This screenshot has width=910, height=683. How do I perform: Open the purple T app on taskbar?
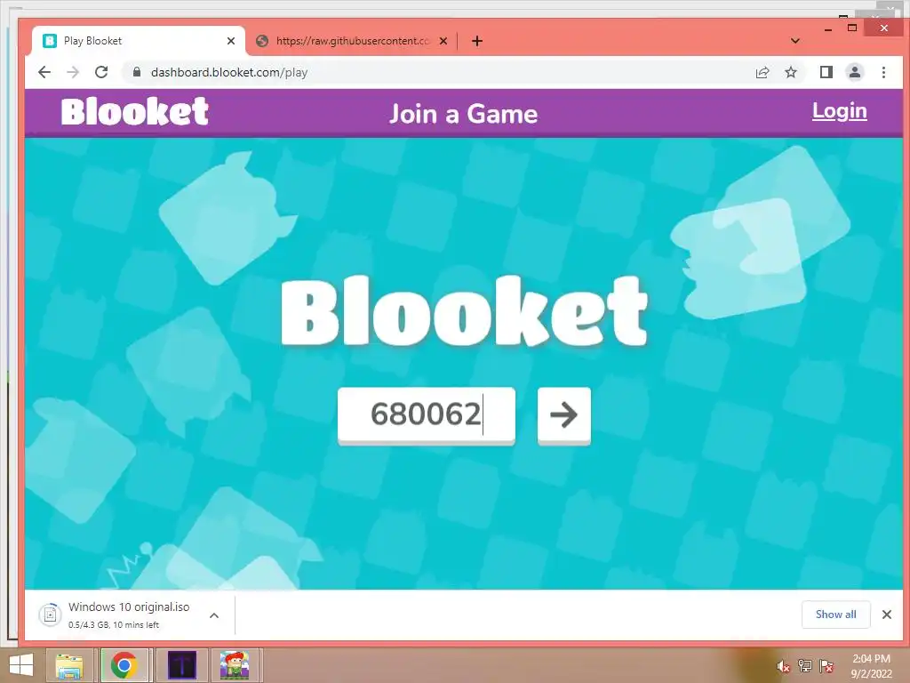point(182,665)
